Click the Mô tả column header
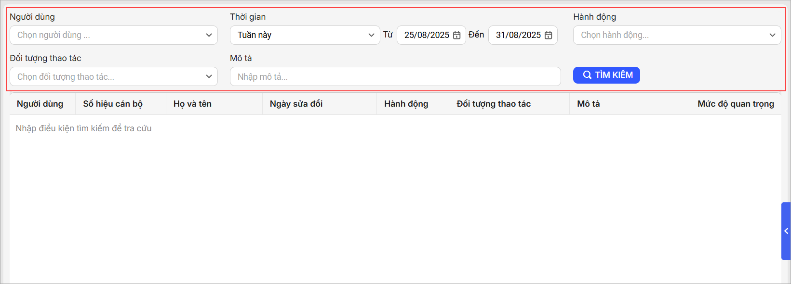Image resolution: width=791 pixels, height=284 pixels. pos(588,104)
